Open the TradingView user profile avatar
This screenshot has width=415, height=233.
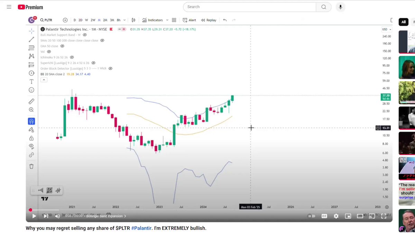[32, 20]
